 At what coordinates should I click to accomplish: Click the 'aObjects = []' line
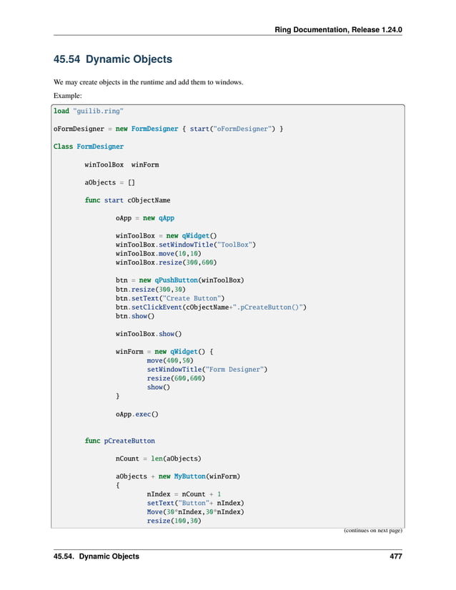[x=110, y=182]
